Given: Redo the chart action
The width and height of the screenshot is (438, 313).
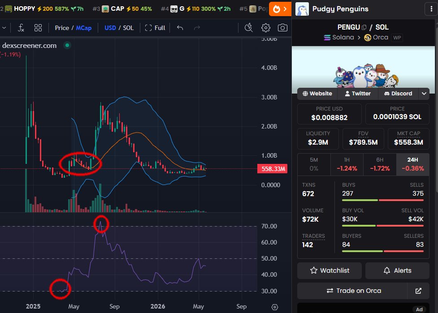Looking at the screenshot, I should [197, 28].
